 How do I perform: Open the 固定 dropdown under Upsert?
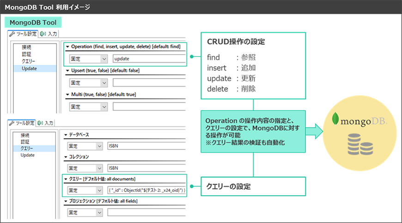88,83
